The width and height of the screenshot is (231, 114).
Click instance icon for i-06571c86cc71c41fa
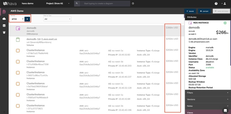coord(18,73)
